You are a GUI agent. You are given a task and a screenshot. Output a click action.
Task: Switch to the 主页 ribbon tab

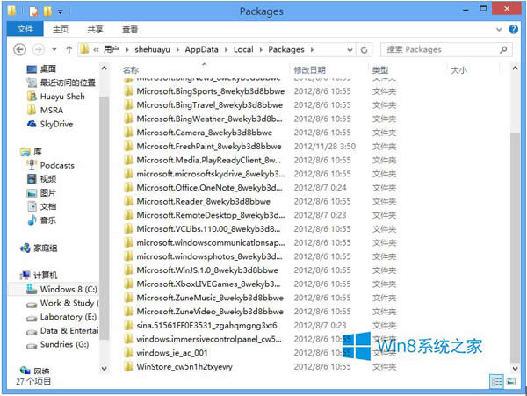tap(61, 30)
